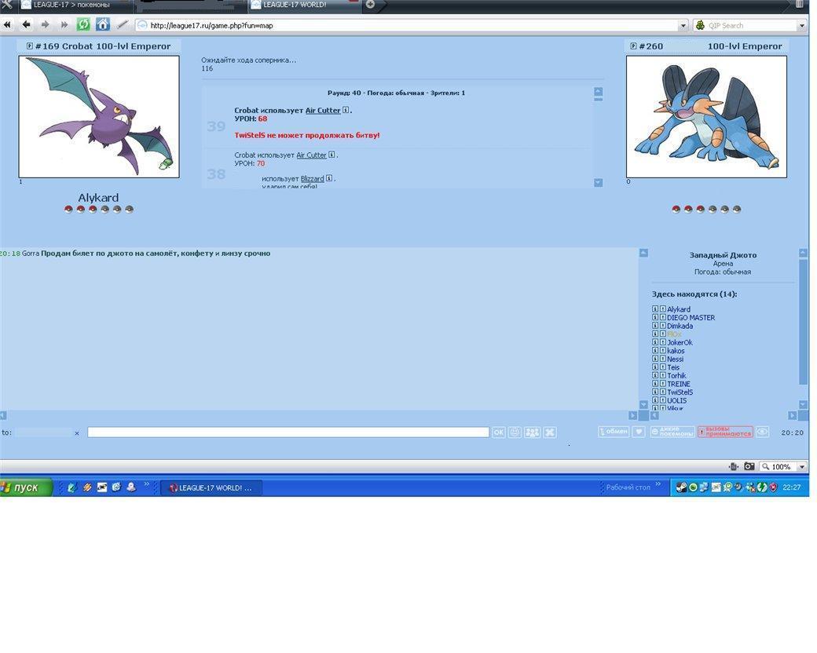The image size is (817, 653).
Task: Open the Air Cutter link in round 39
Action: 323,111
